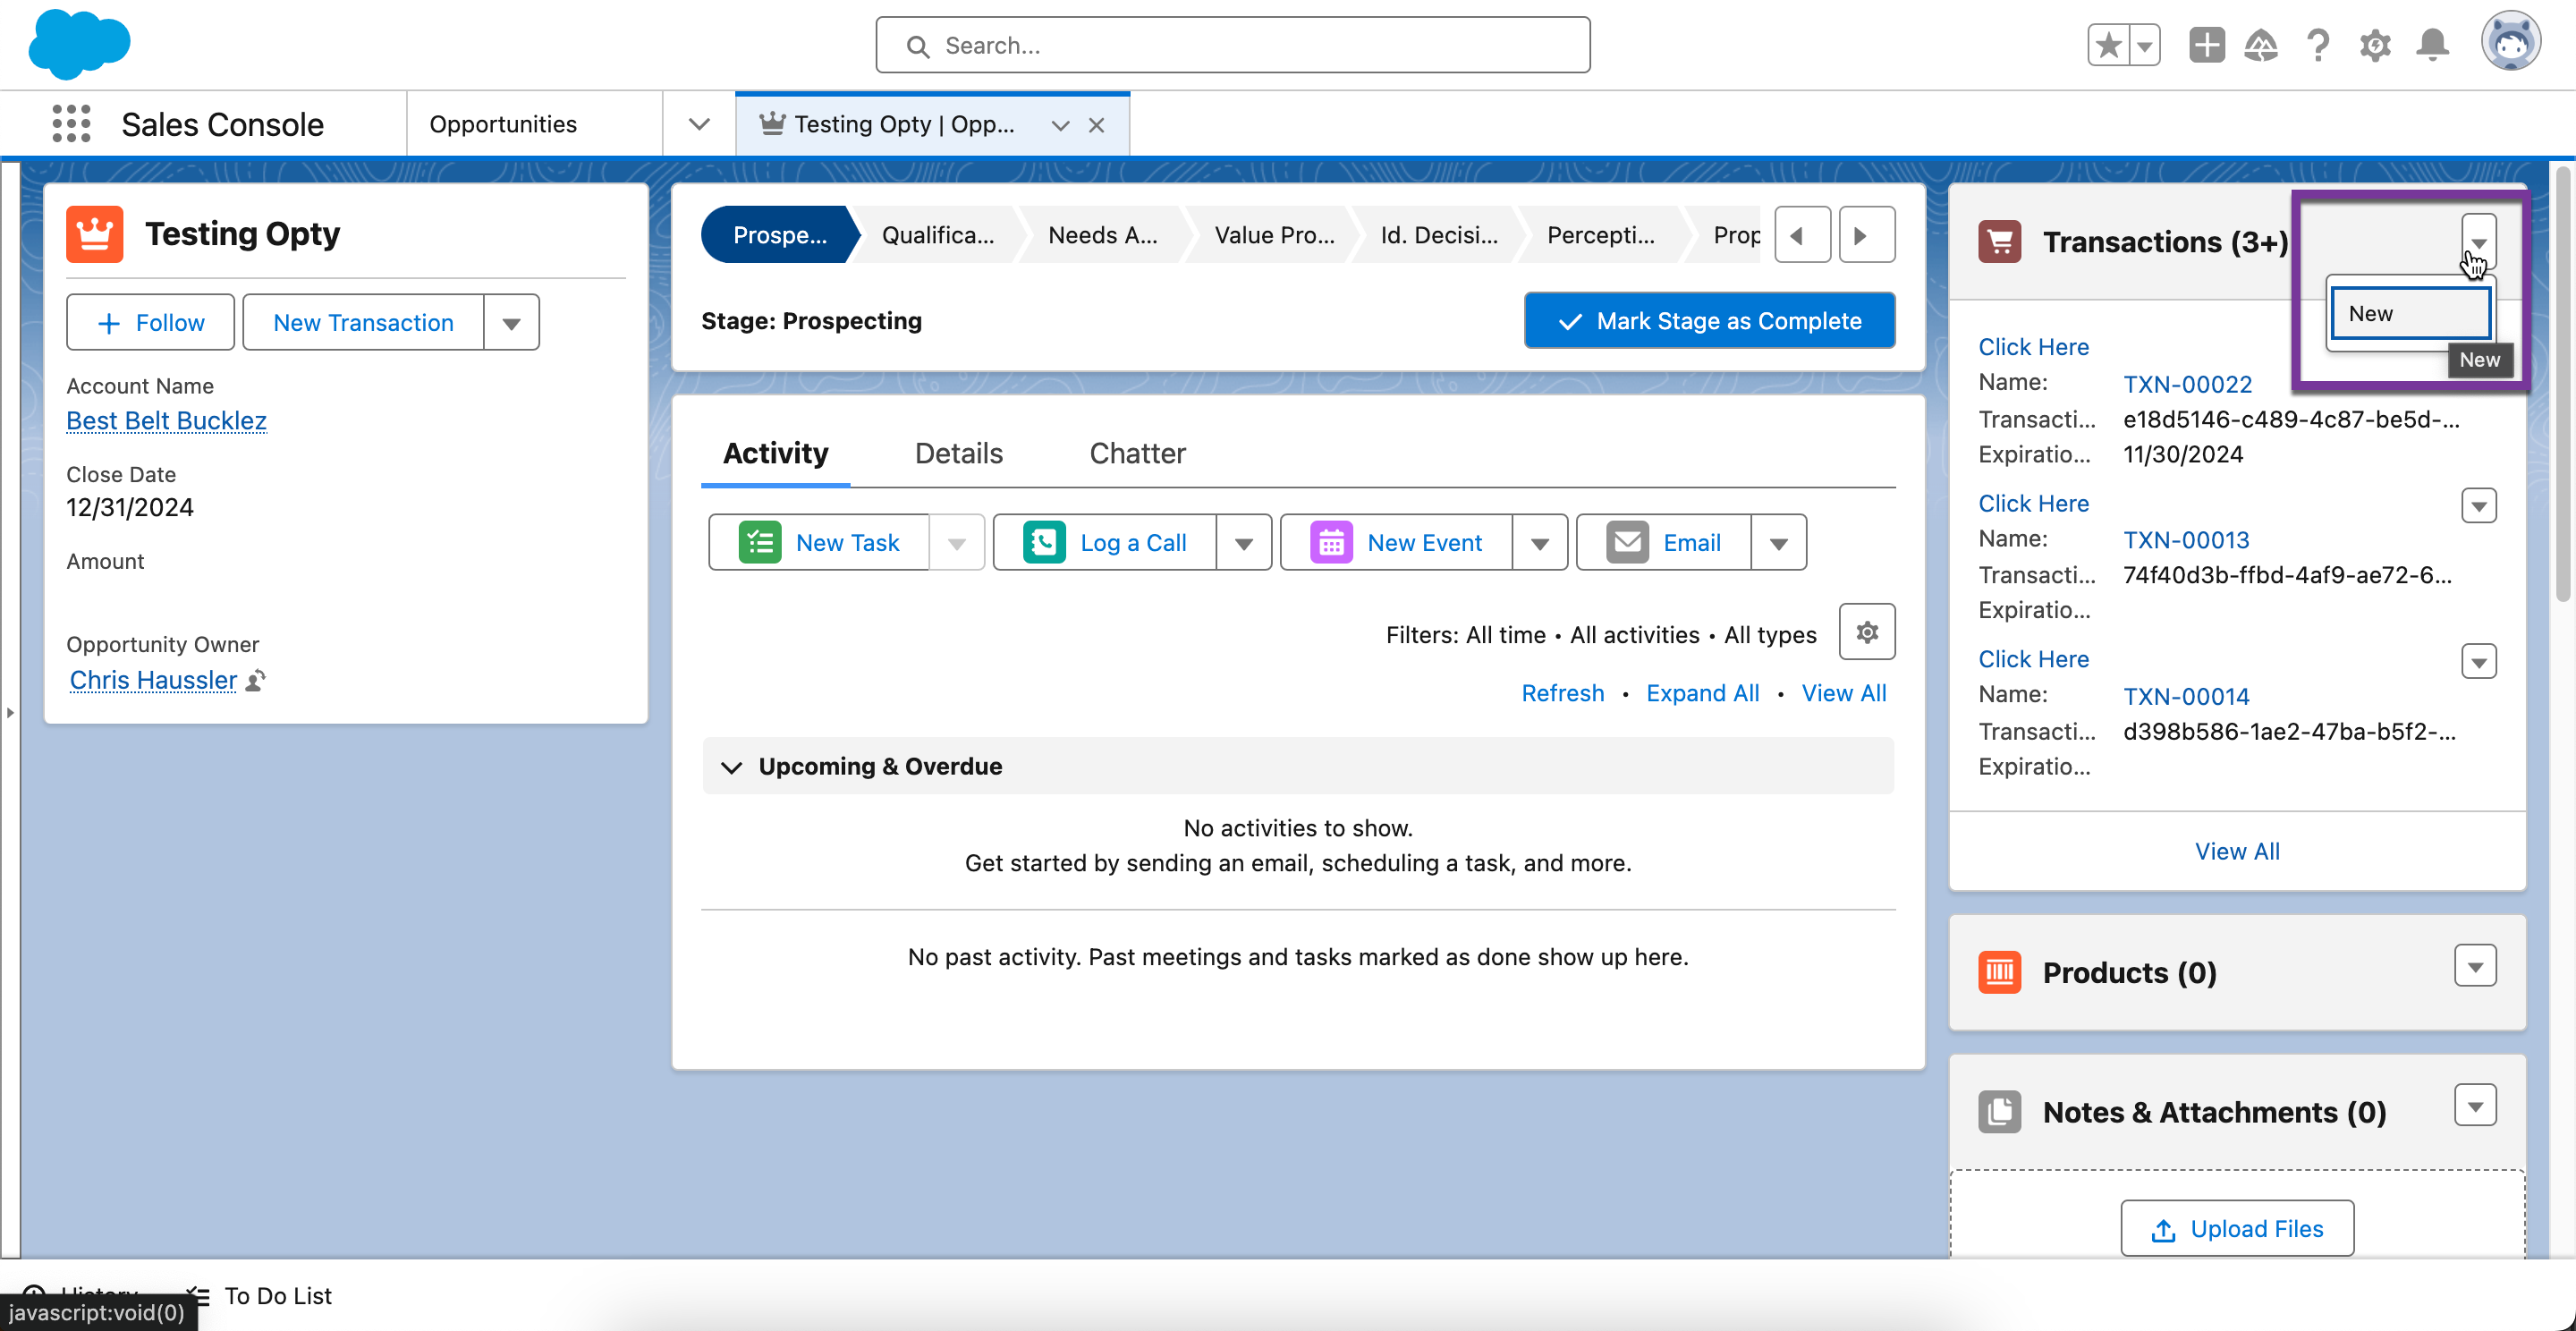Click the Log a Call button
This screenshot has height=1331, width=2576.
coord(1104,542)
